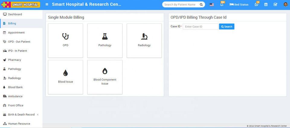Click the Bed Status link
Screen dimensions: 290x128
coord(239,5)
